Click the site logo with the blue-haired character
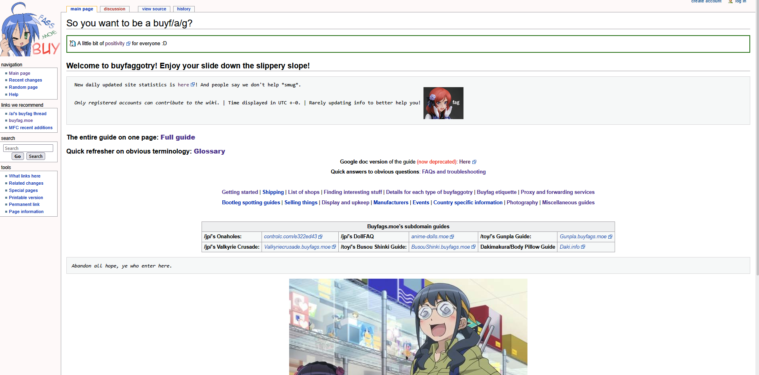 (30, 29)
